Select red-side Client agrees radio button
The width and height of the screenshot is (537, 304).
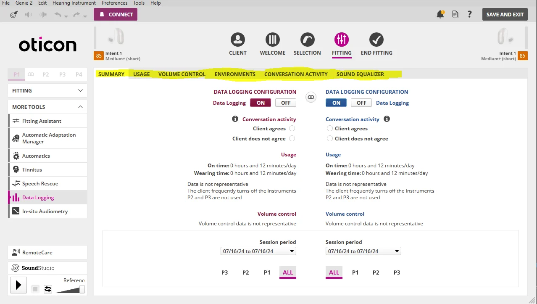pyautogui.click(x=292, y=129)
